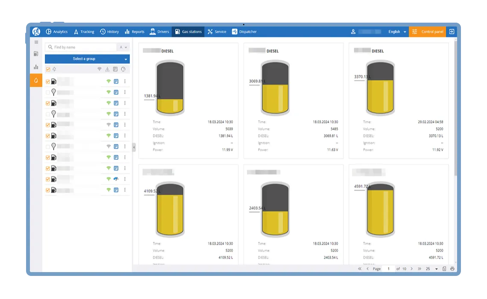Open the fuel drop sidebar view
The height and width of the screenshot is (299, 487).
pyautogui.click(x=36, y=80)
